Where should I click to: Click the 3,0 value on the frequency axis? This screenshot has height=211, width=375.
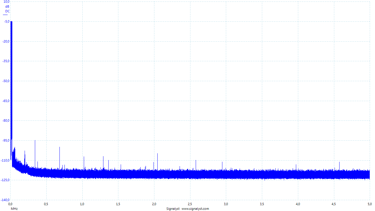click(226, 204)
